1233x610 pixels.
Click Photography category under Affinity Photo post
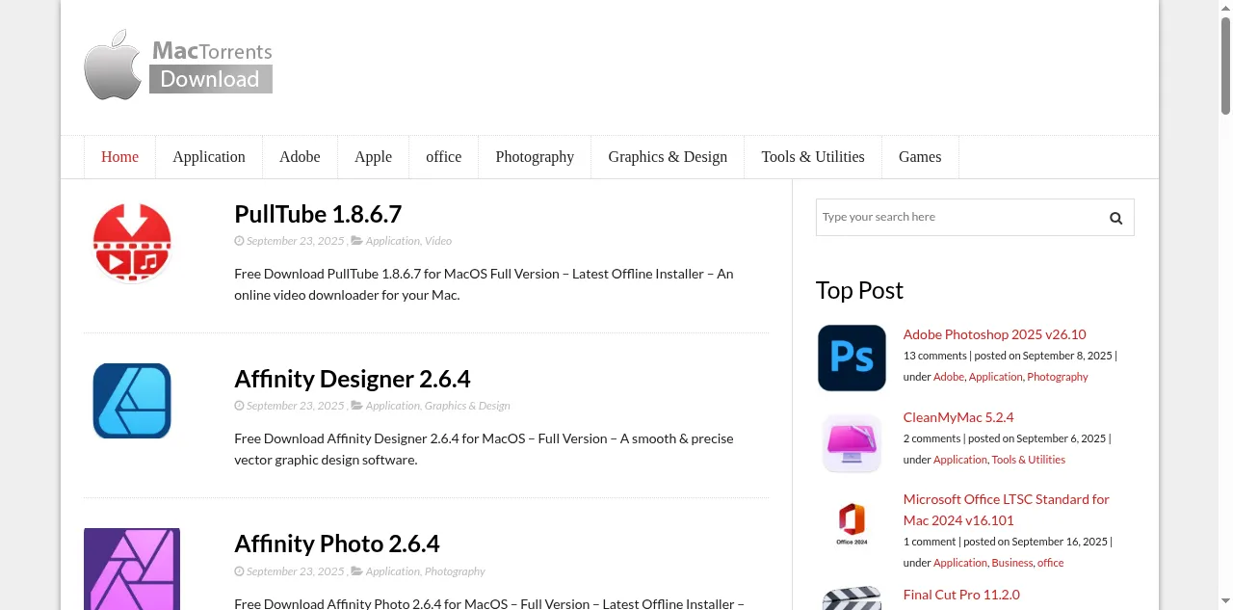pyautogui.click(x=455, y=571)
